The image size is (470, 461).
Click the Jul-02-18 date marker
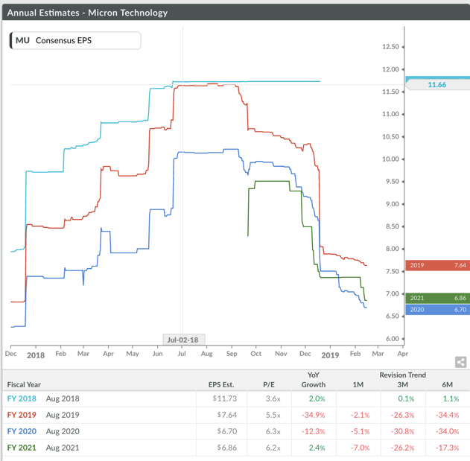[x=184, y=340]
